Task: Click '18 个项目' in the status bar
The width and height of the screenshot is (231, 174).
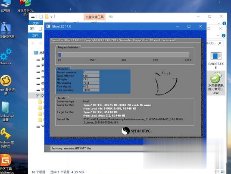Action: [38, 172]
